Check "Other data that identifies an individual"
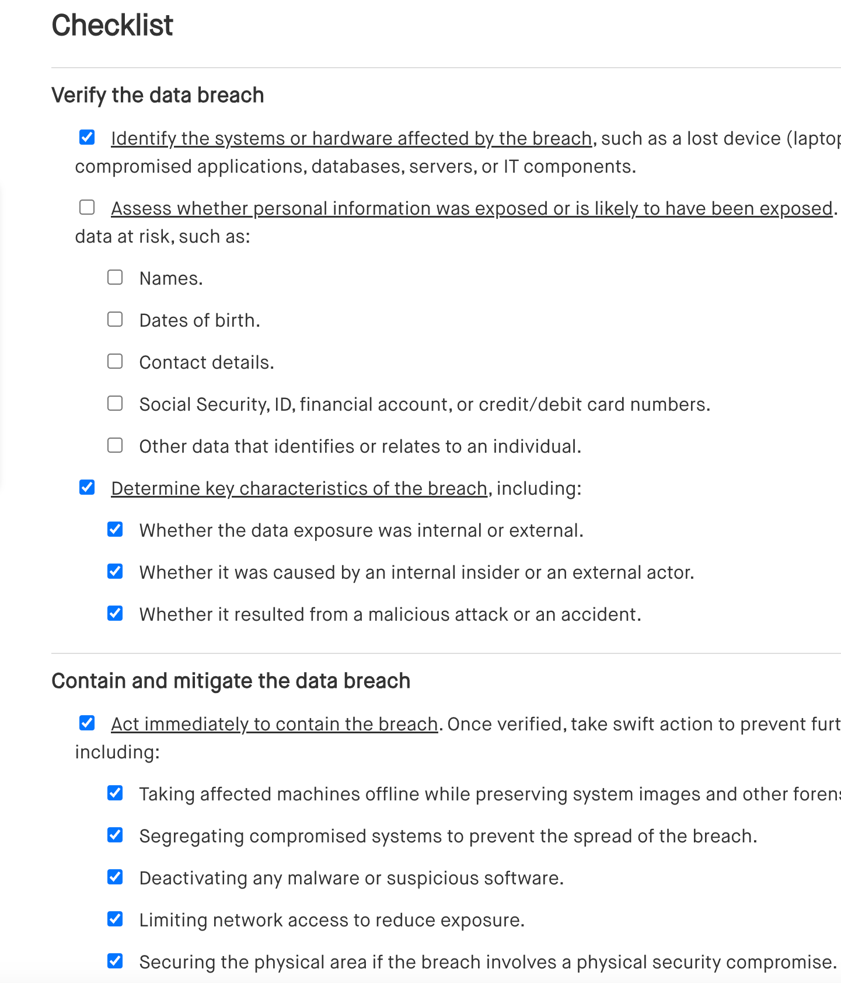The image size is (841, 983). 115,446
